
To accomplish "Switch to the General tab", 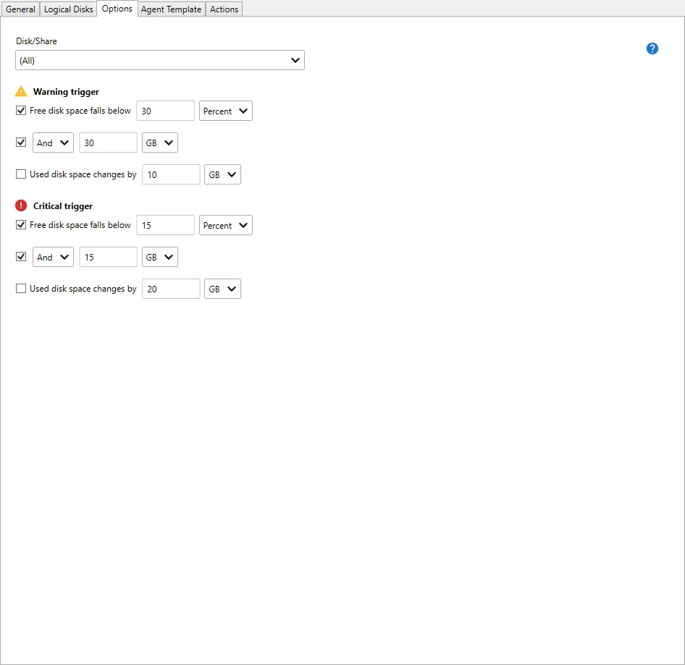I will pyautogui.click(x=20, y=9).
